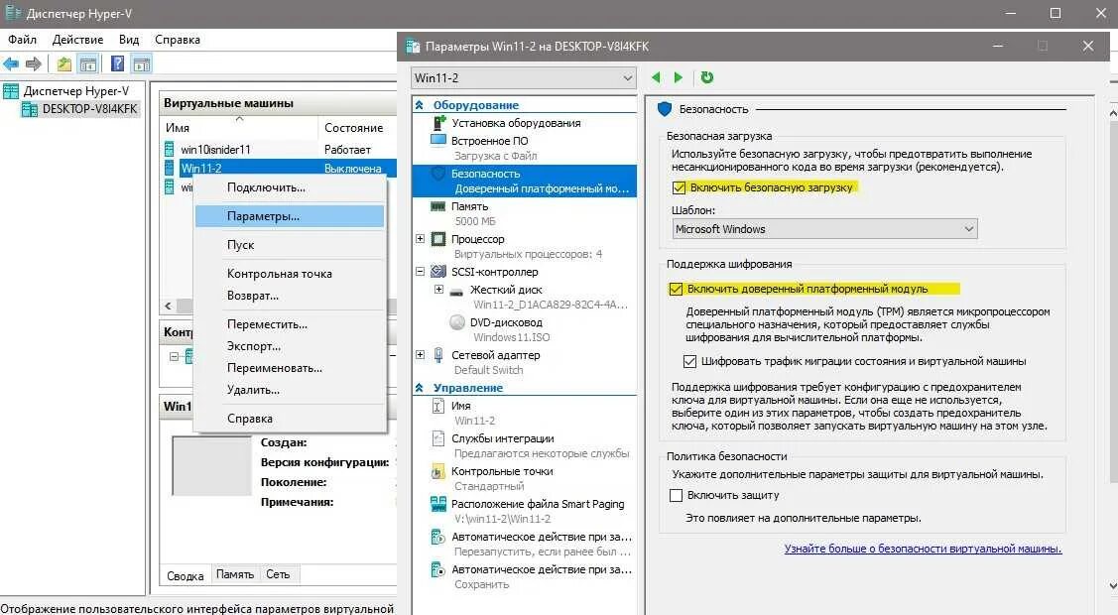The height and width of the screenshot is (615, 1118).
Task: Toggle the action pane toolbar icon
Action: coord(142,64)
